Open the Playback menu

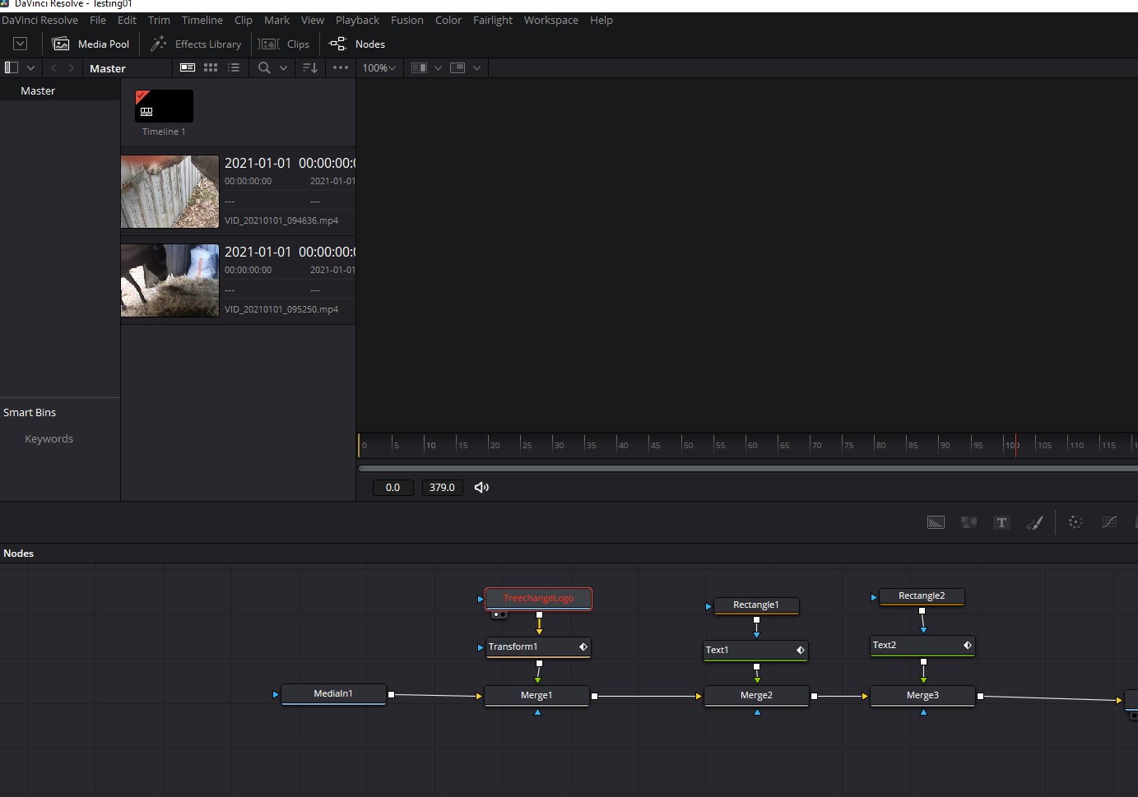pyautogui.click(x=357, y=20)
